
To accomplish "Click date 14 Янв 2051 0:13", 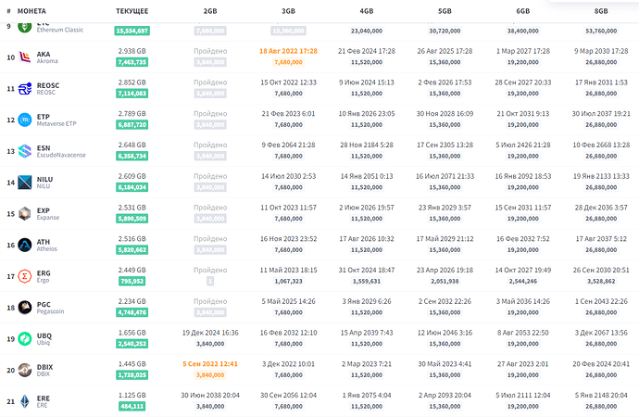I will 367,176.
